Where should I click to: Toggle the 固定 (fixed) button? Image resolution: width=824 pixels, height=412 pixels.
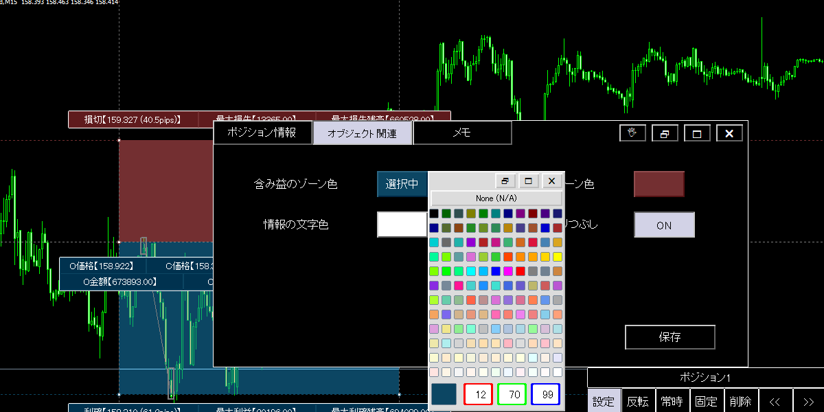(x=707, y=402)
